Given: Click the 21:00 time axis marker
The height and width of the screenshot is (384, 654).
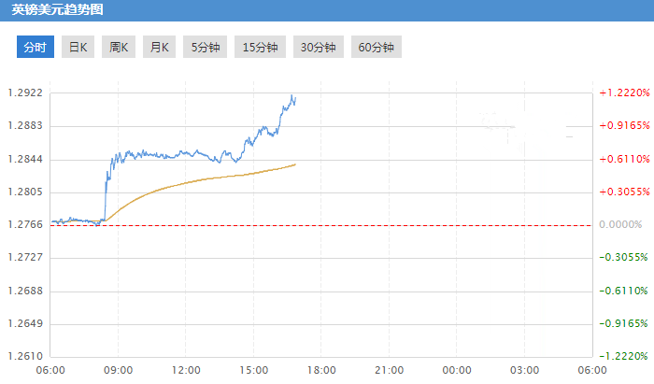Looking at the screenshot, I should (x=390, y=371).
